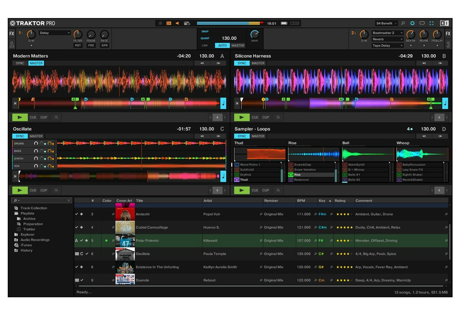458x311 pixels.
Task: Skip to start of Silicone Harness track
Action: tap(237, 103)
